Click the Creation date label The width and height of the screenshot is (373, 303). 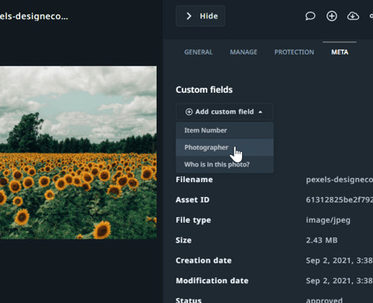click(204, 261)
